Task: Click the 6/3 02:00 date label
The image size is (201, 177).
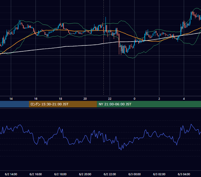Action: pos(159,174)
